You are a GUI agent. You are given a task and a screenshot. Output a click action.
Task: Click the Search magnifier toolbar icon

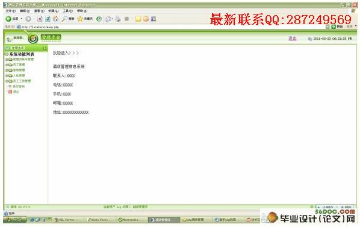[x=64, y=19]
